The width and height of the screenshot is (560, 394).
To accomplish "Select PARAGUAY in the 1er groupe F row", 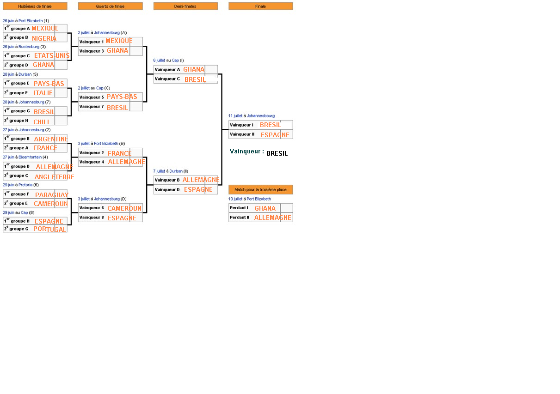I will click(52, 195).
